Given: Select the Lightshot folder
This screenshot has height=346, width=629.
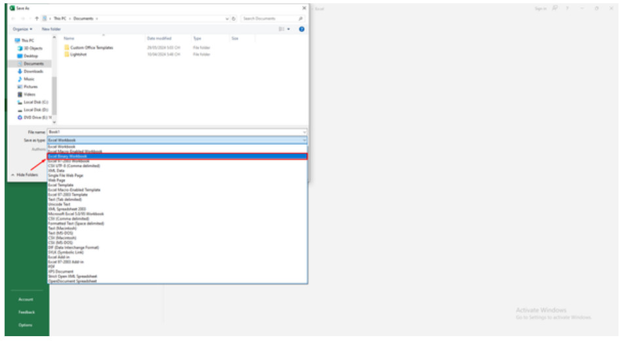Looking at the screenshot, I should click(x=78, y=54).
